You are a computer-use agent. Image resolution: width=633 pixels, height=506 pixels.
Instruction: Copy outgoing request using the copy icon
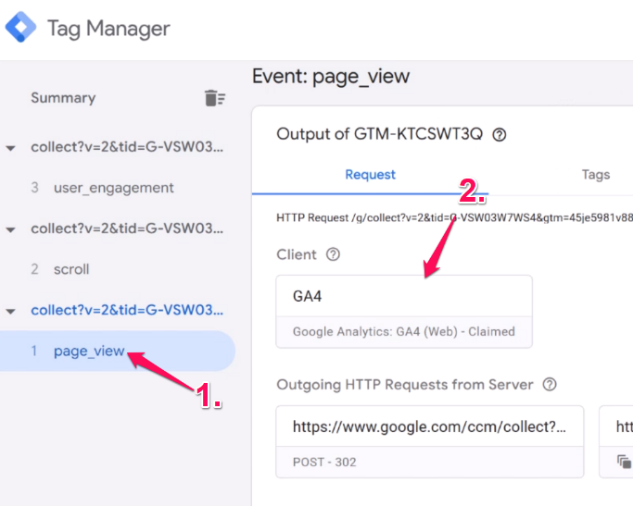click(624, 462)
